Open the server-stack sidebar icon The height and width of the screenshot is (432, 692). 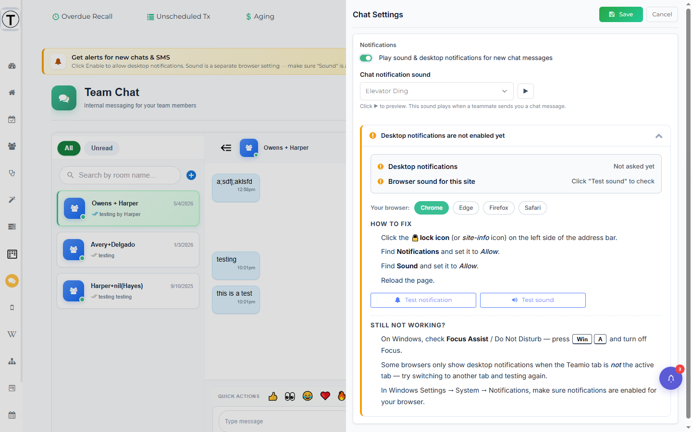coord(12,227)
